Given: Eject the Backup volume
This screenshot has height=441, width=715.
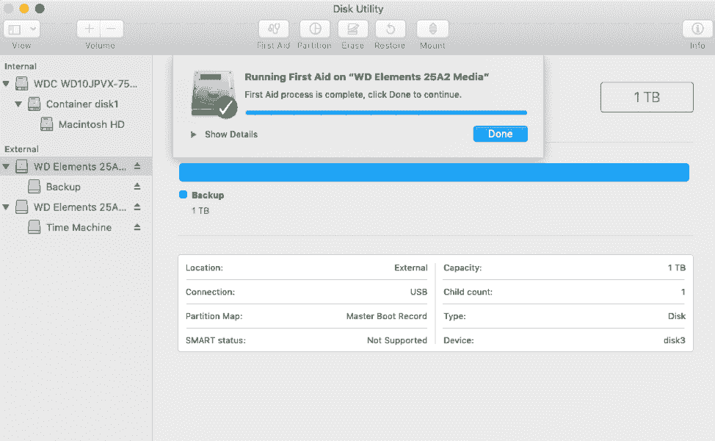Looking at the screenshot, I should [x=138, y=187].
